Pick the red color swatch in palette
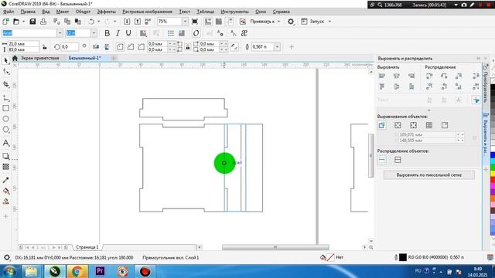The image size is (495, 278). (x=493, y=180)
